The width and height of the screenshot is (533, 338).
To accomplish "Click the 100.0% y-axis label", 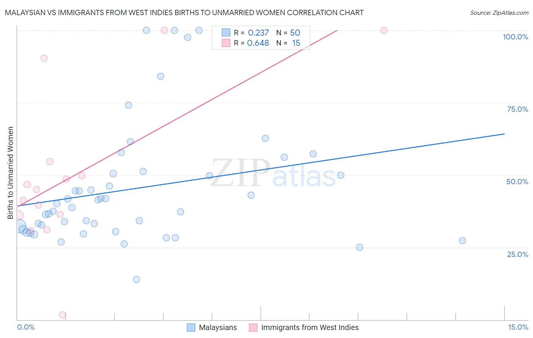I will click(x=516, y=37).
